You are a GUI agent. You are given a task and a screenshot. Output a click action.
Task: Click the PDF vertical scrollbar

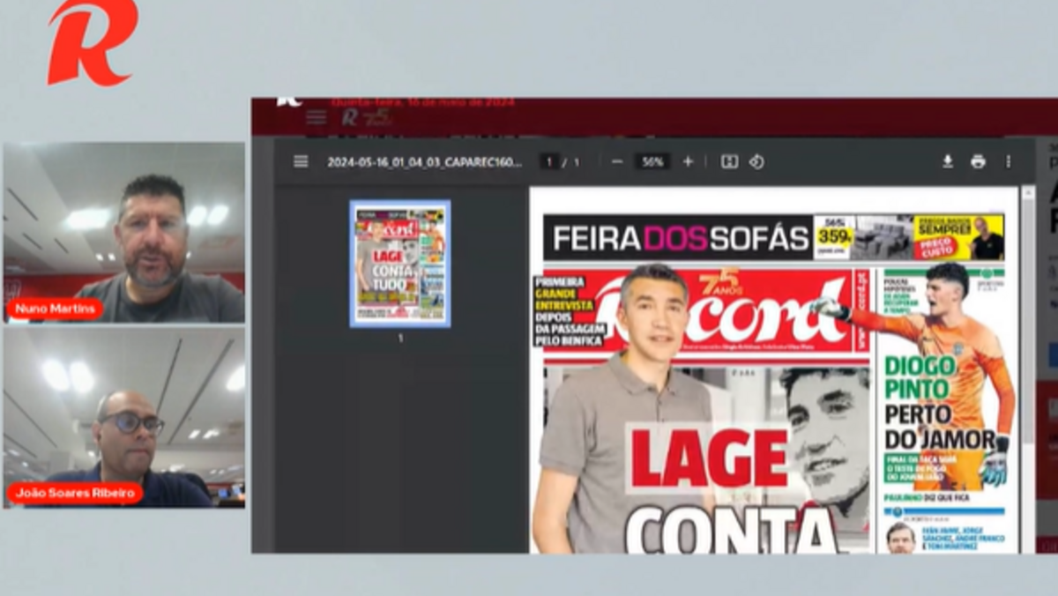[1027, 370]
